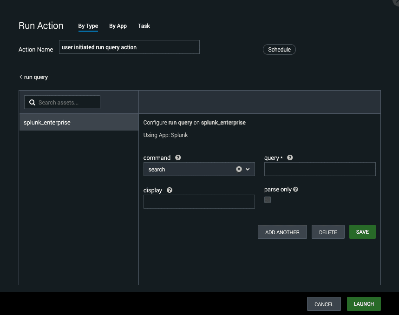Click the 'Using App: Splunk' text
This screenshot has width=399, height=315.
tap(165, 135)
